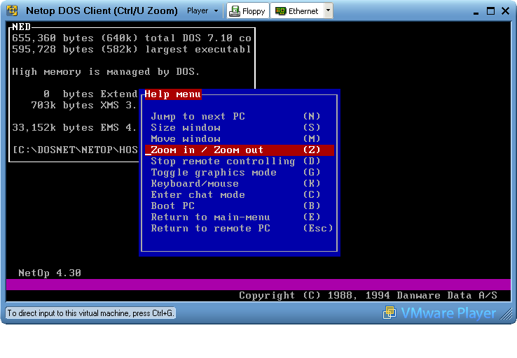Click the Copyright Danware Data A/S line
The height and width of the screenshot is (358, 517).
point(368,295)
